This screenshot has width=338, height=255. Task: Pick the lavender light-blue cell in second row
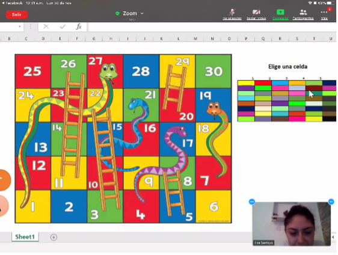pos(297,88)
